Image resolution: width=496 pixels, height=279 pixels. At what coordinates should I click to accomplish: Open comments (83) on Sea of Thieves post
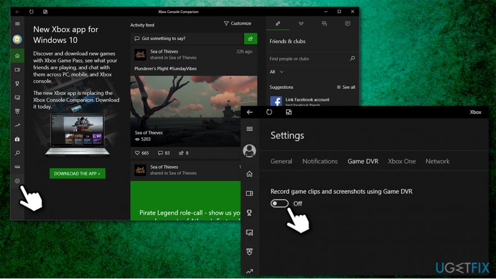click(x=164, y=153)
